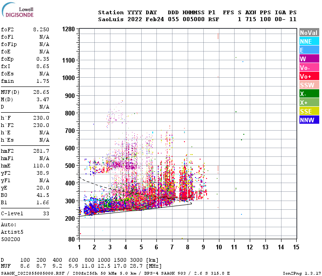Click the 80 km height axis label
The image size is (322, 276).
pyautogui.click(x=71, y=239)
